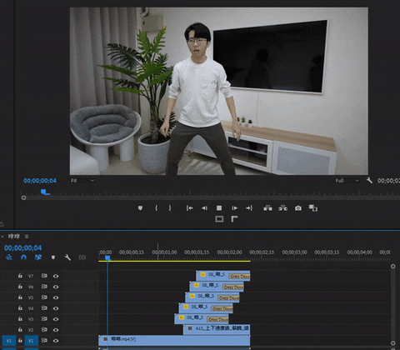The height and width of the screenshot is (350, 400).
Task: Click program monitor timecode 00;00;00;04
Action: [x=40, y=181]
